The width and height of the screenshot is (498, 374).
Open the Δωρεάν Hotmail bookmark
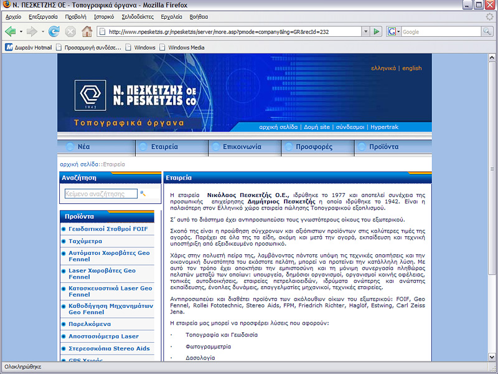pyautogui.click(x=29, y=47)
